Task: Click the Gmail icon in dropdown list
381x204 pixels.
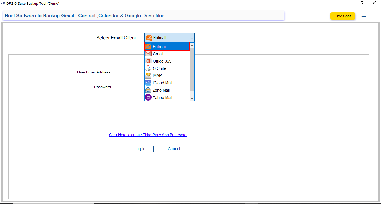Action: click(x=148, y=54)
